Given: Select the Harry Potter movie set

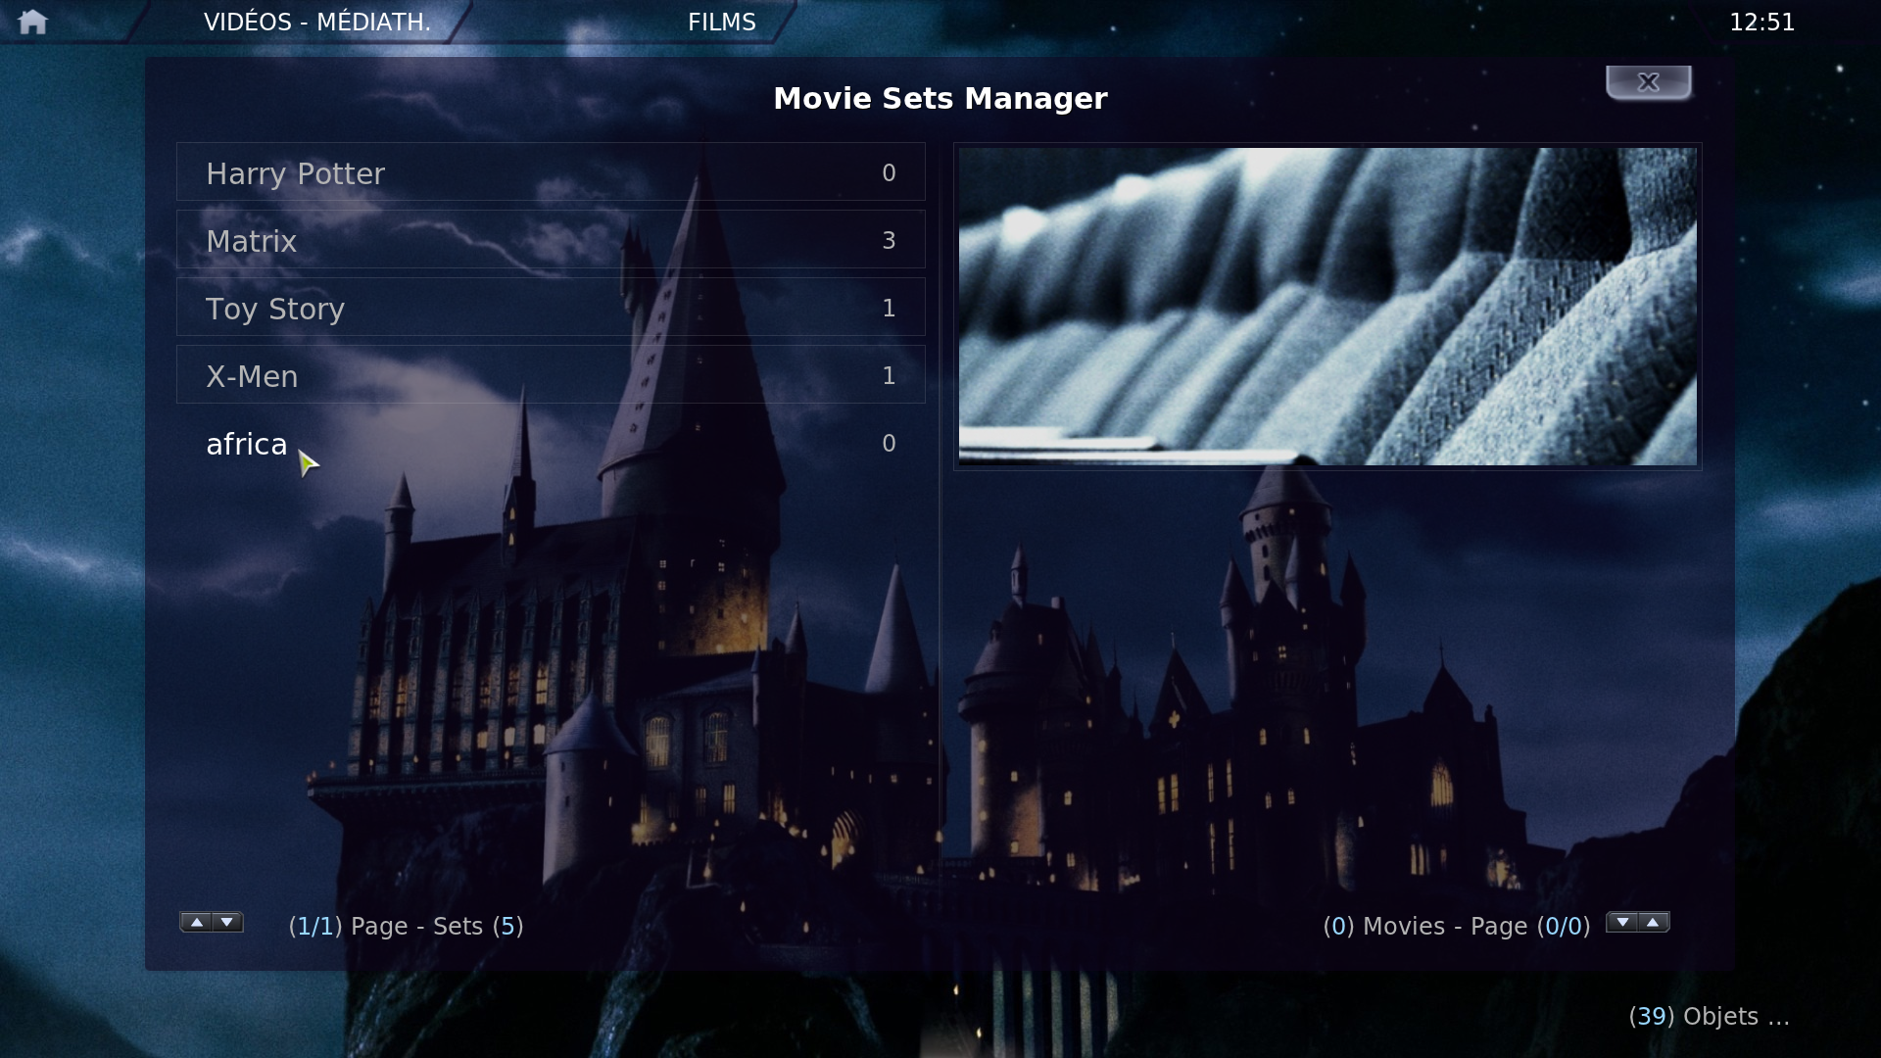Looking at the screenshot, I should [x=551, y=172].
